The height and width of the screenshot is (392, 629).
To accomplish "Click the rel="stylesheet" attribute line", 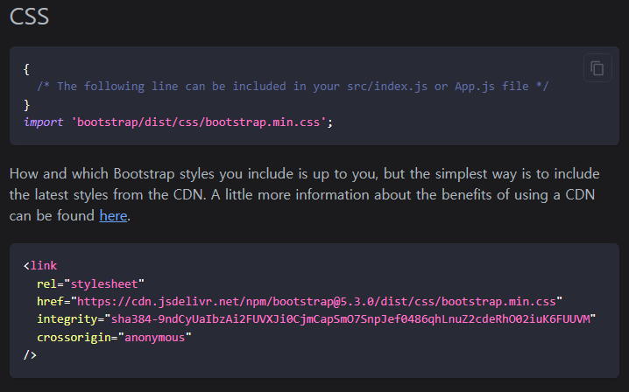I will [90, 283].
